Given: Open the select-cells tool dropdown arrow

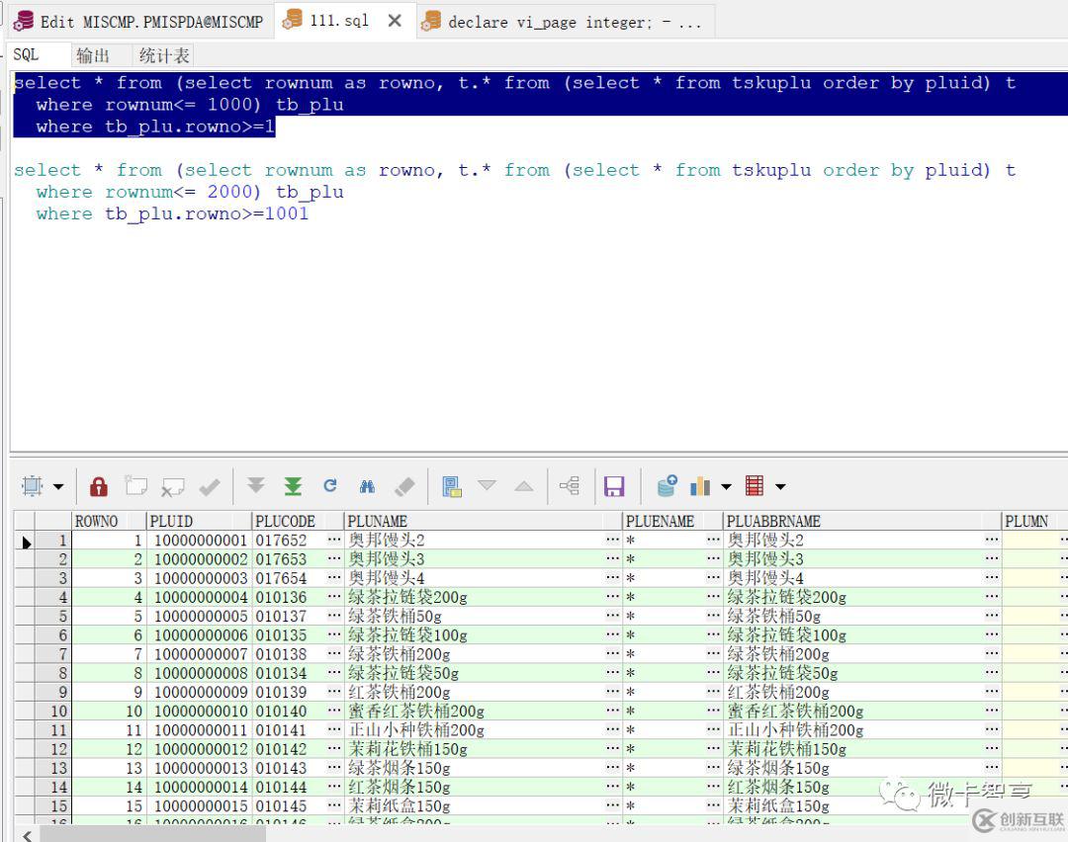Looking at the screenshot, I should [58, 486].
